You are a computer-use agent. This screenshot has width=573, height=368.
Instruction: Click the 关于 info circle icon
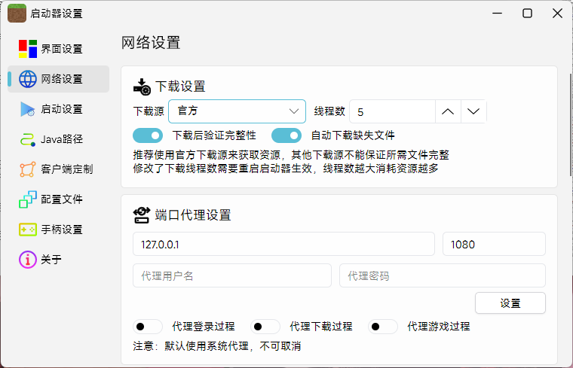click(x=28, y=260)
